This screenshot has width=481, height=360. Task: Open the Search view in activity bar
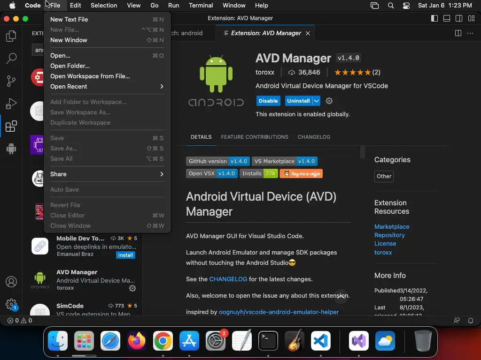pos(11,58)
